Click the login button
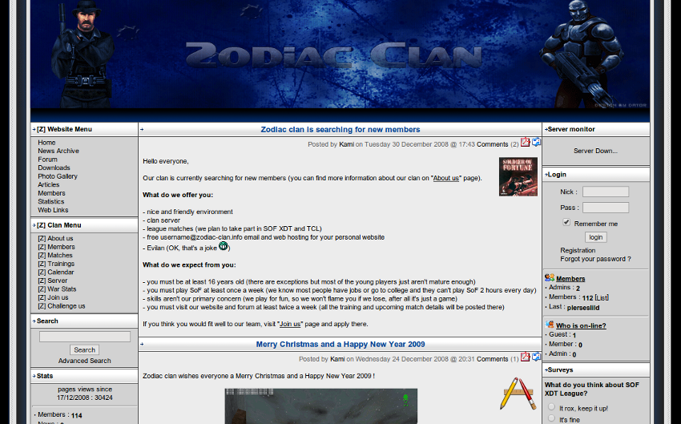681x424 pixels. (x=596, y=237)
